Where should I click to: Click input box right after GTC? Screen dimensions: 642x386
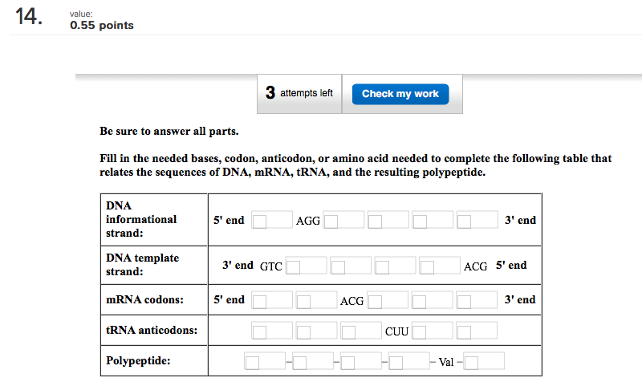[306, 266]
